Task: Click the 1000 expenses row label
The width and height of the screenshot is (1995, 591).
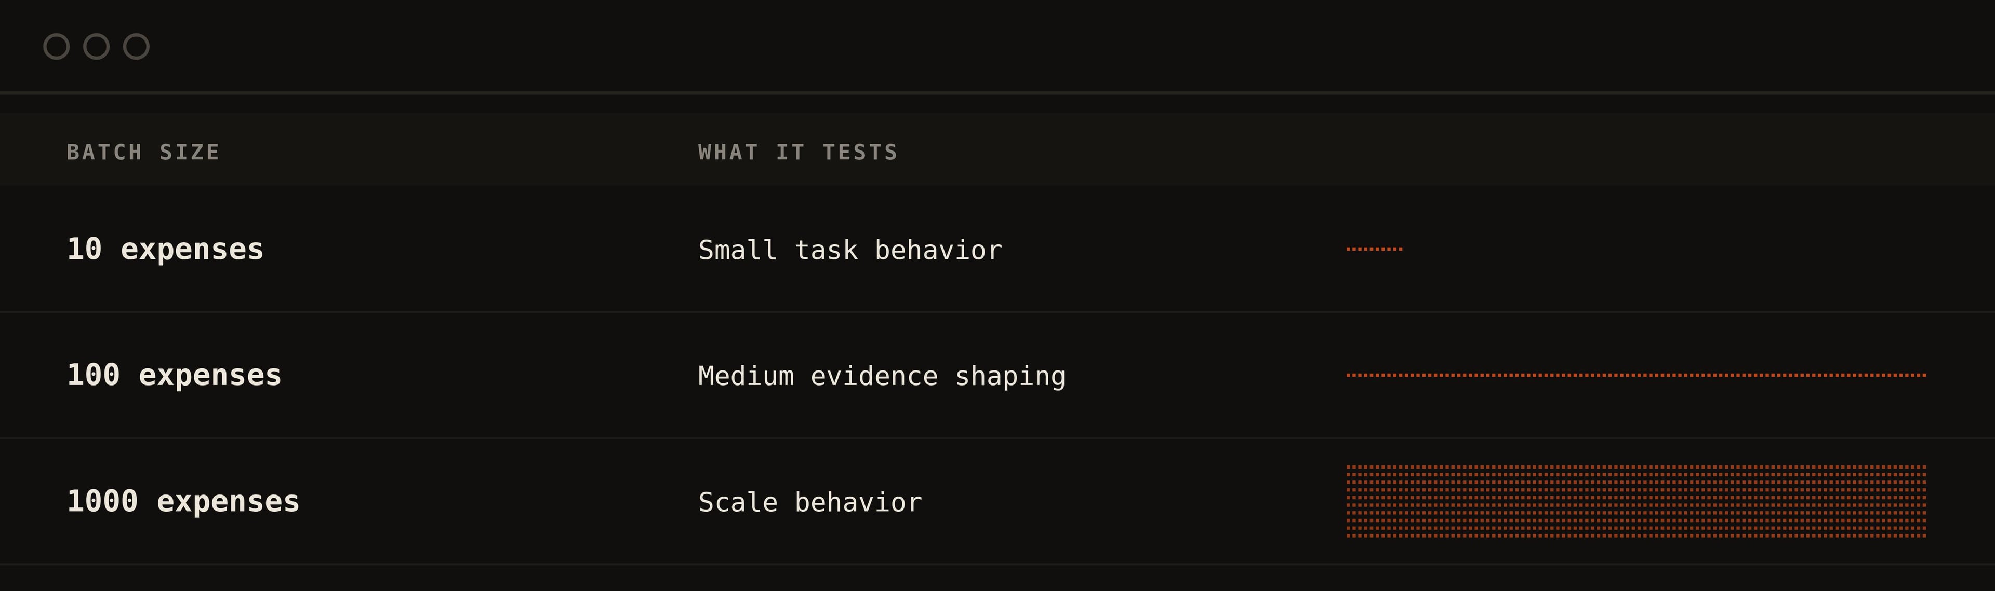Action: (183, 501)
